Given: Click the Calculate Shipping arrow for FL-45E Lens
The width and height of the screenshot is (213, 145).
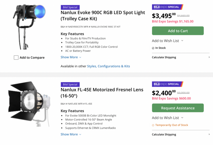Looking at the screenshot, I should pyautogui.click(x=209, y=134).
